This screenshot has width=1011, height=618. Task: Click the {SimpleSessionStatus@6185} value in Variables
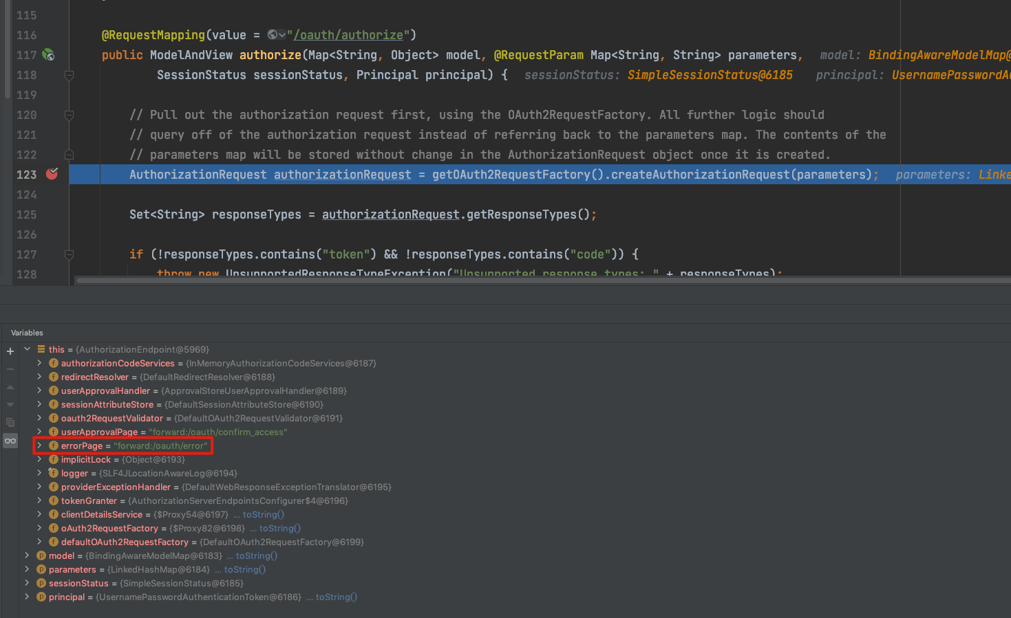[x=182, y=583]
